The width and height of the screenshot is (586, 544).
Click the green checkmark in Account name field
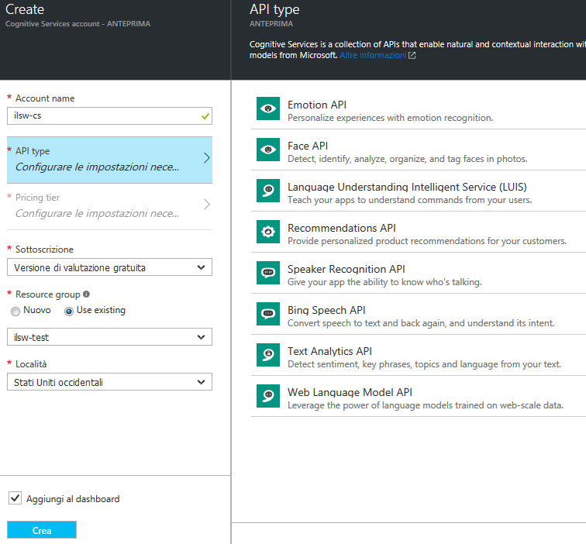[205, 116]
